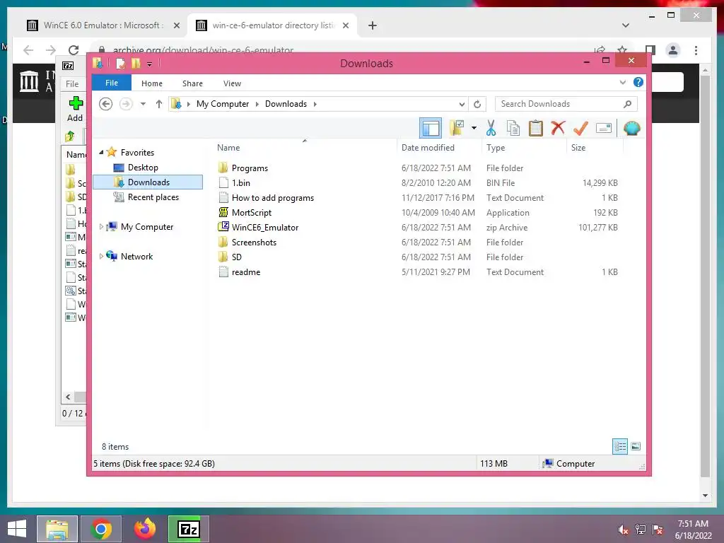Select Desktop in the navigation pane
The width and height of the screenshot is (724, 543).
(143, 167)
